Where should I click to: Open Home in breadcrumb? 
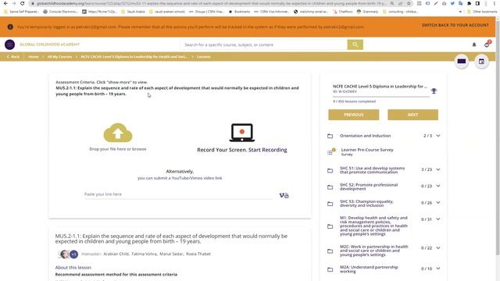34,57
